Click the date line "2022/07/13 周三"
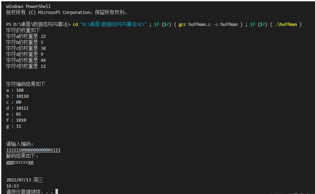Viewport: 315px width, 194px height. pyautogui.click(x=24, y=180)
